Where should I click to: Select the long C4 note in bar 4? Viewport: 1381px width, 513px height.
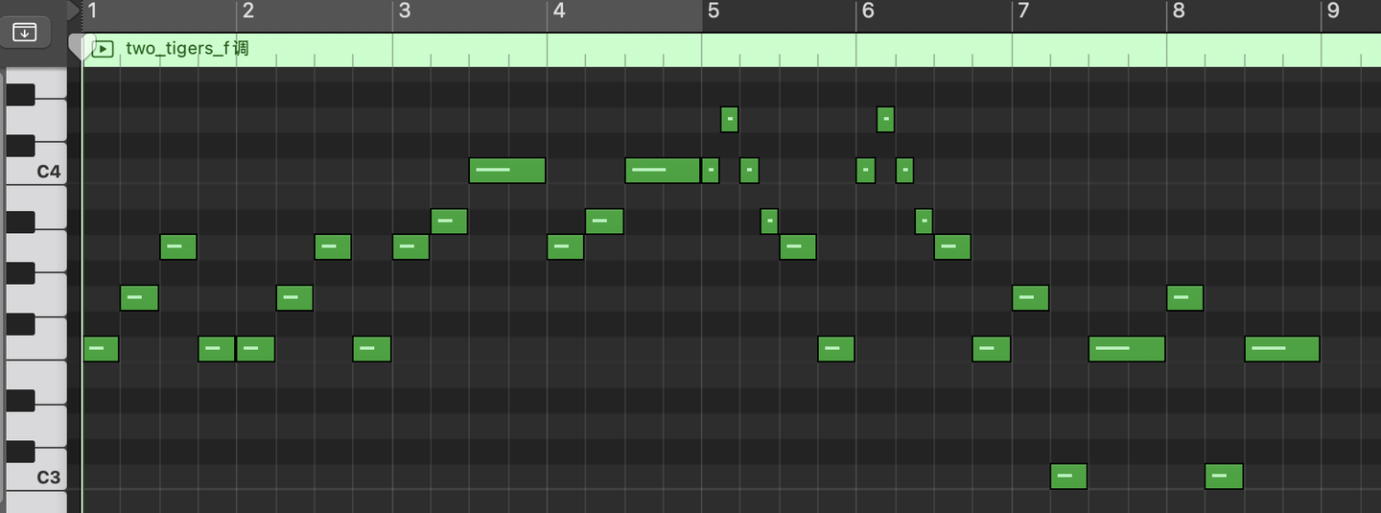click(x=663, y=171)
